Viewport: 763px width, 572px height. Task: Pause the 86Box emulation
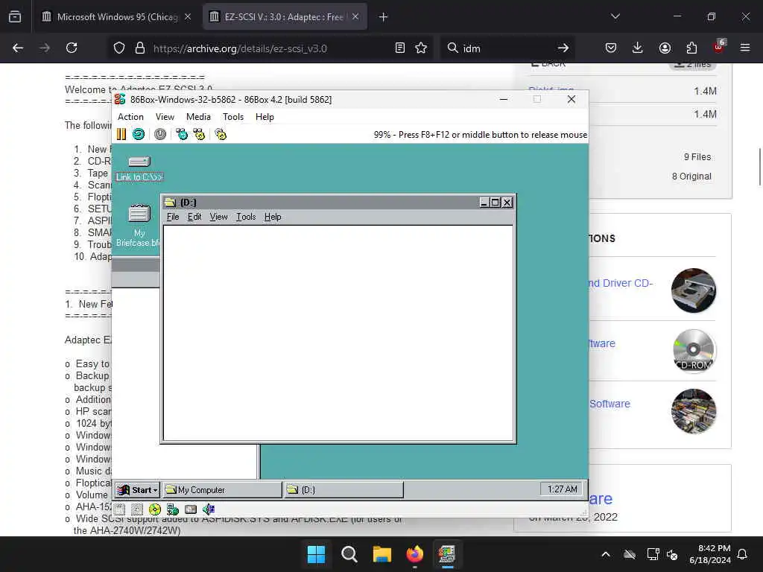pos(121,134)
